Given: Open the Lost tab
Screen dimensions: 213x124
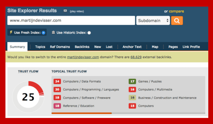Looking at the screenshot, I should 109,47.
